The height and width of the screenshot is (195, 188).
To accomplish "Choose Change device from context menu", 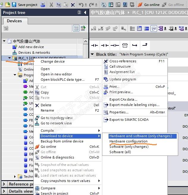I will coord(53,61).
